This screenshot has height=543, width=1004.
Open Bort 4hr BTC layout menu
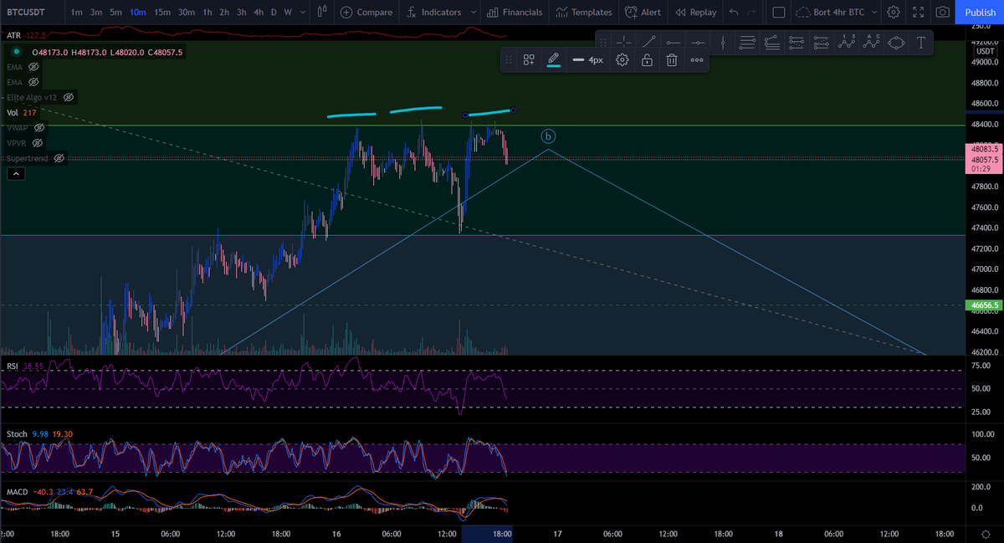click(x=836, y=12)
